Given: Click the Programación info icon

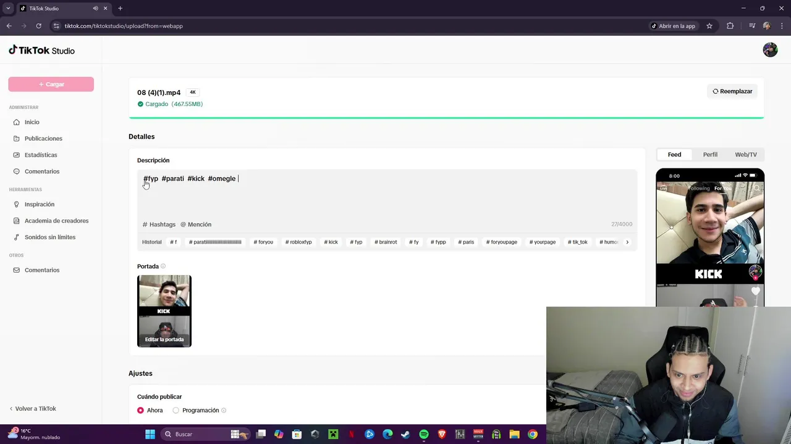Looking at the screenshot, I should point(224,411).
